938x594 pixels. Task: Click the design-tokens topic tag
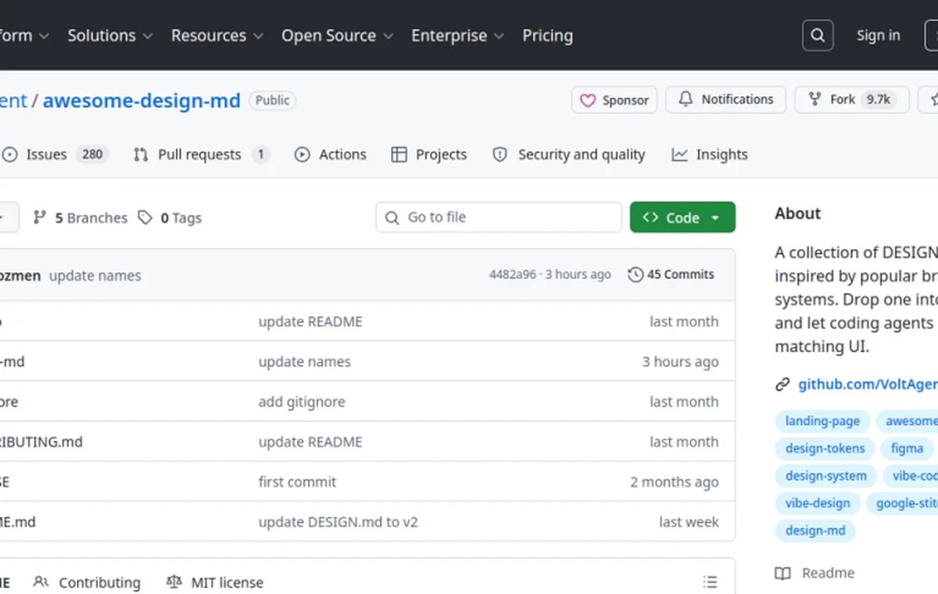coord(825,448)
